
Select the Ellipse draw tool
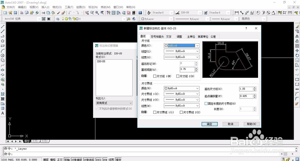3,70
